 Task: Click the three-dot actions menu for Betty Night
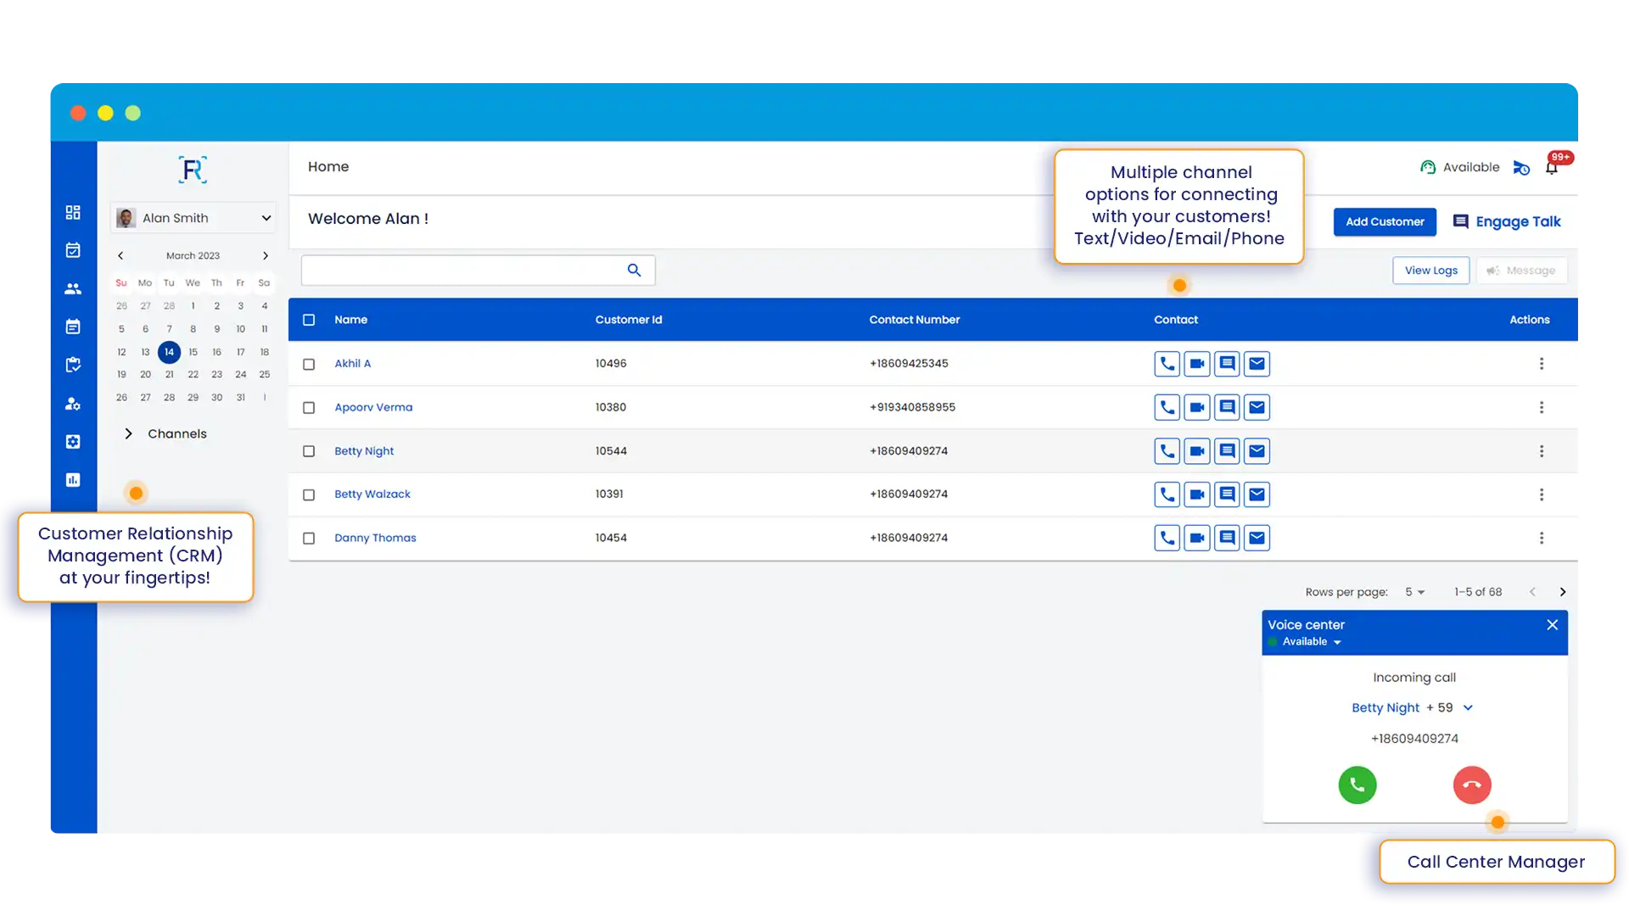point(1542,450)
